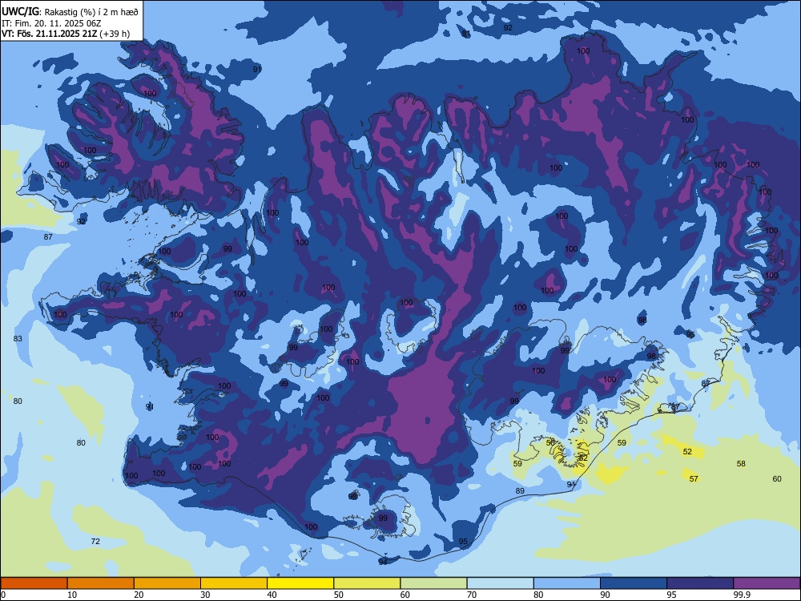
Task: Choose the golden 30–40 legend color band
Action: pos(234,583)
